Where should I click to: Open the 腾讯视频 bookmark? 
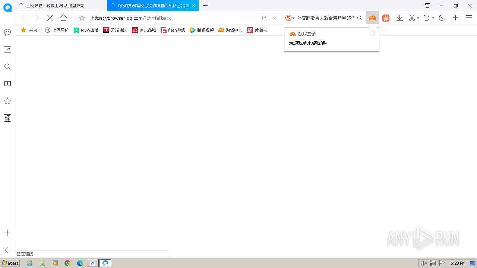pyautogui.click(x=202, y=30)
